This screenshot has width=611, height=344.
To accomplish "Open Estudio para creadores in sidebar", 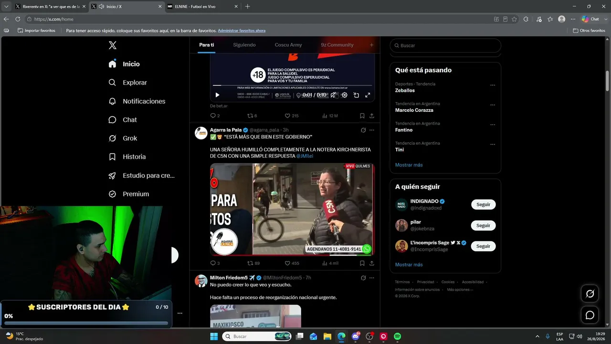I will [142, 175].
